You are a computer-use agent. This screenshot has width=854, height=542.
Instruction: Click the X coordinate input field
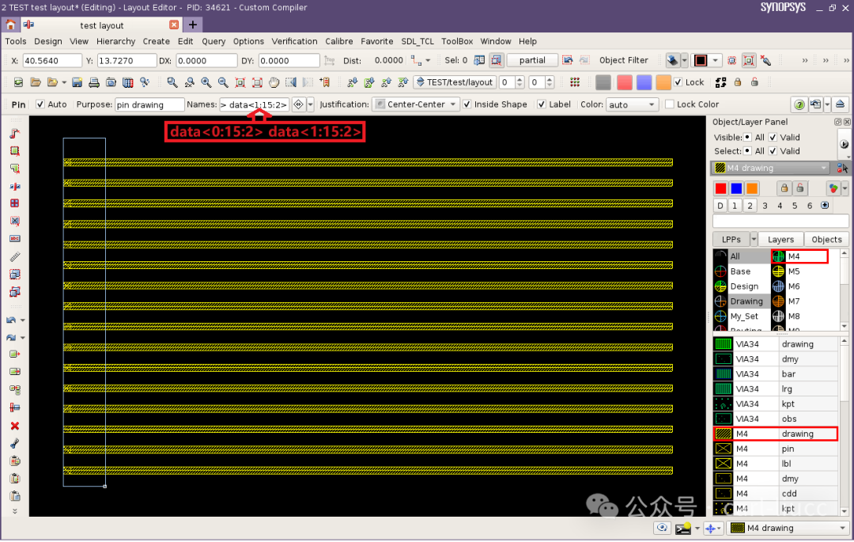point(51,60)
